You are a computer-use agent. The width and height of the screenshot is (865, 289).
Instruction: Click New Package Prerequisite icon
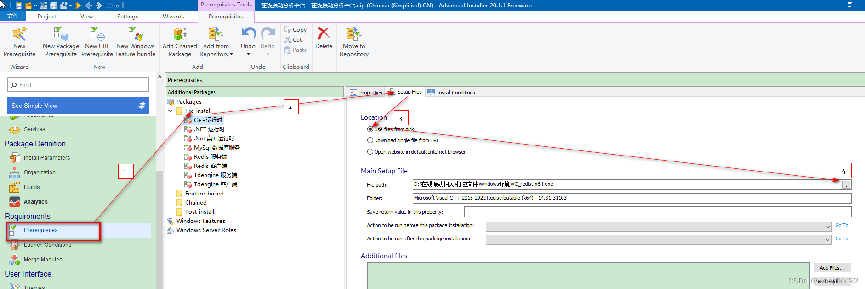click(x=61, y=41)
